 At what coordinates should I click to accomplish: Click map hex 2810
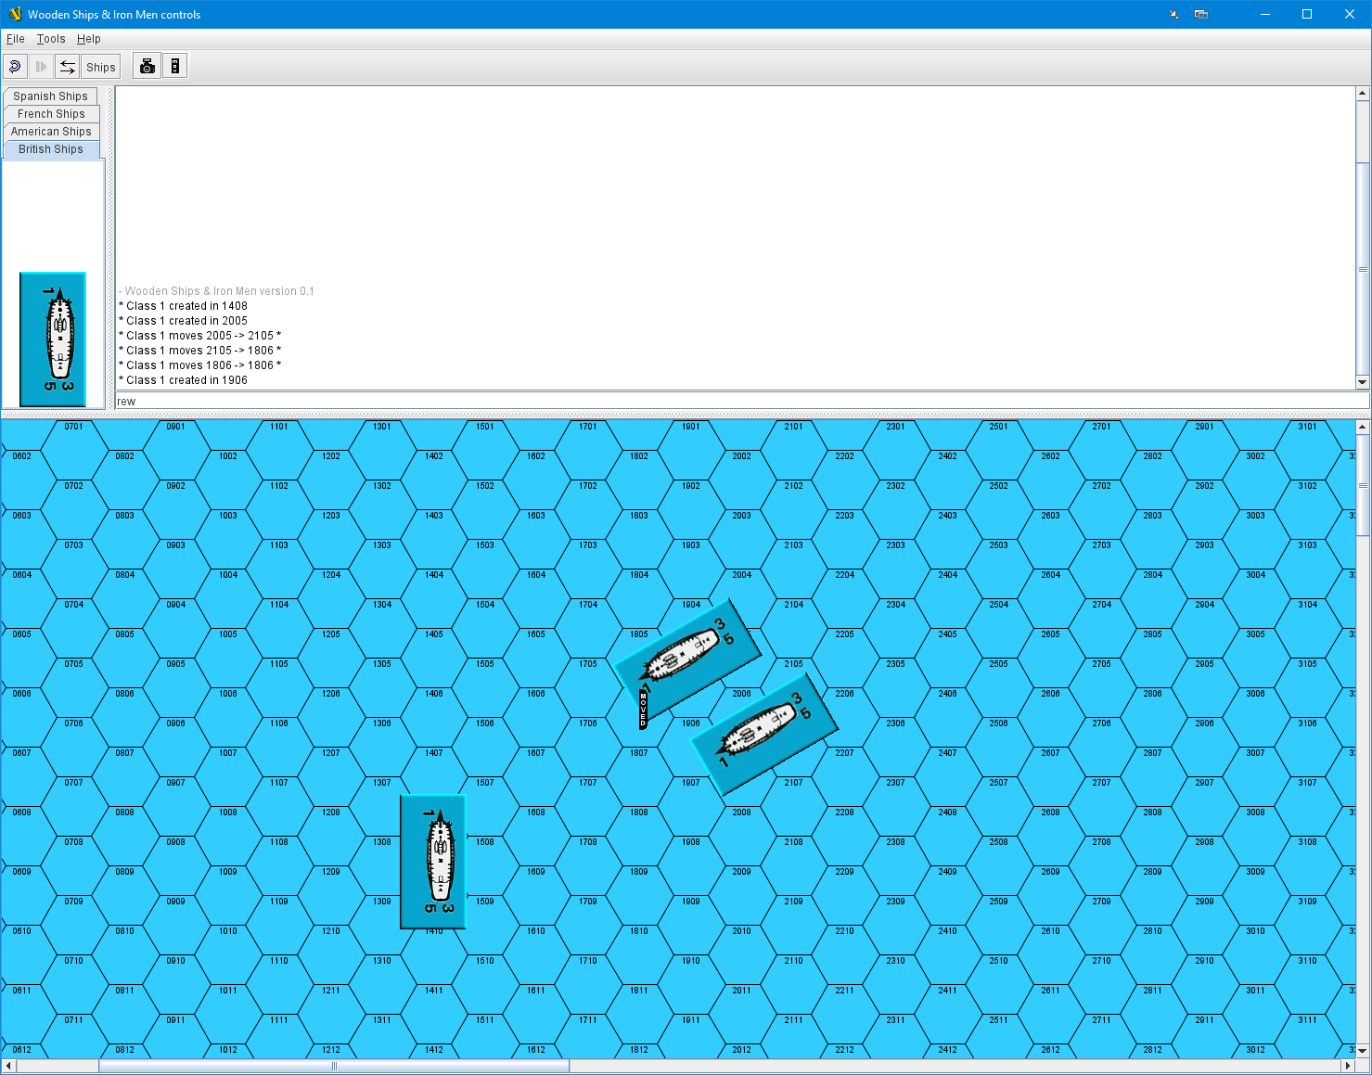coord(1152,953)
